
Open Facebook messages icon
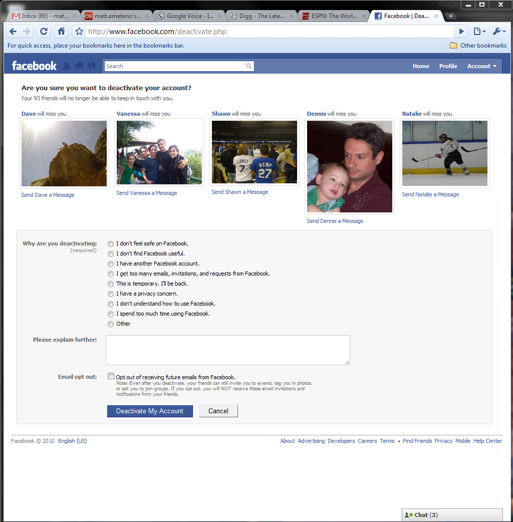[x=79, y=66]
